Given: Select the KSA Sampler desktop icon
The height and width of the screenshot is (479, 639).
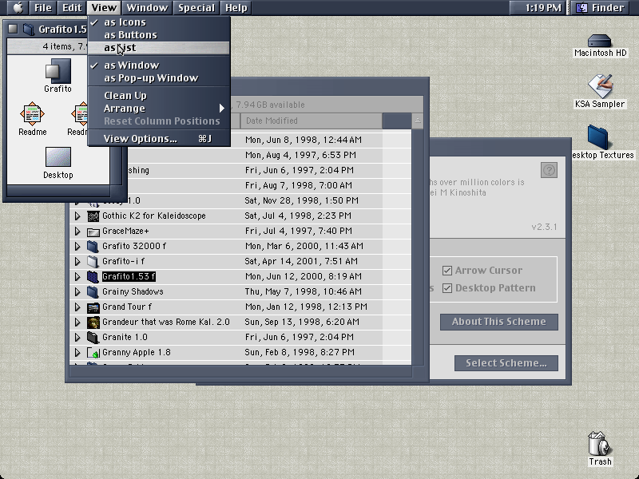Looking at the screenshot, I should (x=600, y=85).
